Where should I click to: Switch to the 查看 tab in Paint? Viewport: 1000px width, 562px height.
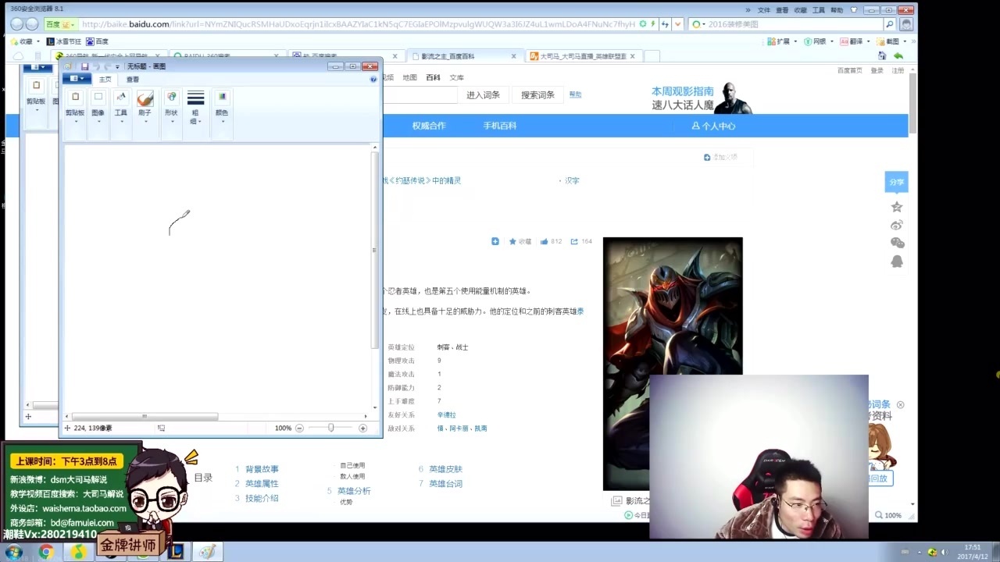pos(133,79)
